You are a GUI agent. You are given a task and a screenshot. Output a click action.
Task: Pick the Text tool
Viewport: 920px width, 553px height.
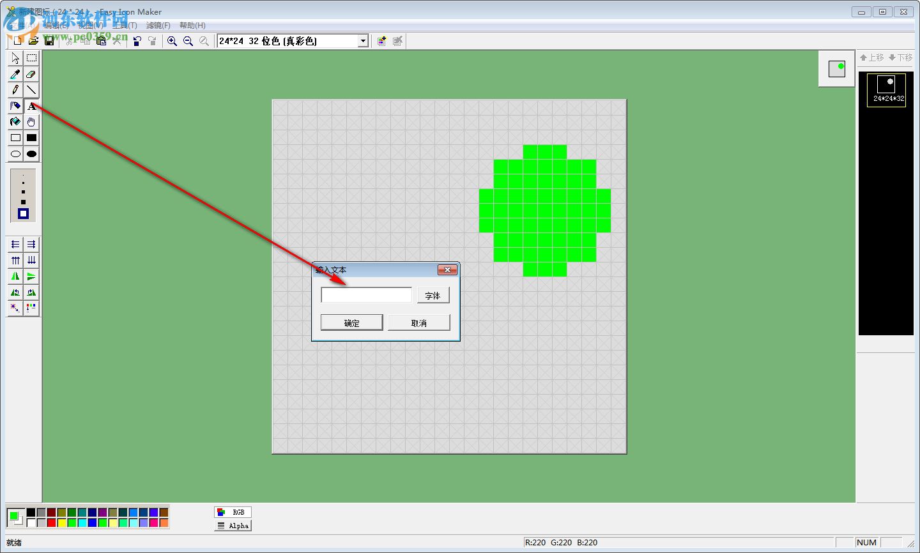pyautogui.click(x=31, y=106)
